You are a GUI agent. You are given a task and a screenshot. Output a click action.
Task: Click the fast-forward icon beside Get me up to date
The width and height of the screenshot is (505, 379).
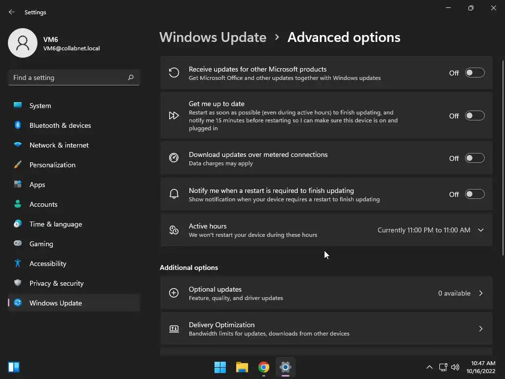[174, 115]
